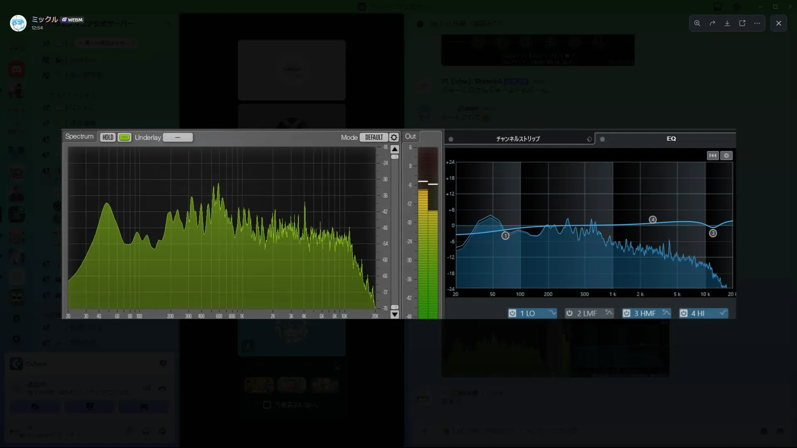This screenshot has width=797, height=448.
Task: Select the EQ tab
Action: click(x=671, y=139)
